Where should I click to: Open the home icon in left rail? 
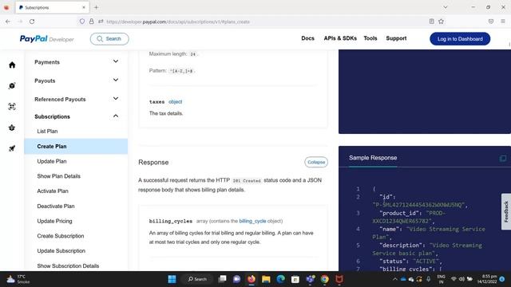coord(12,65)
